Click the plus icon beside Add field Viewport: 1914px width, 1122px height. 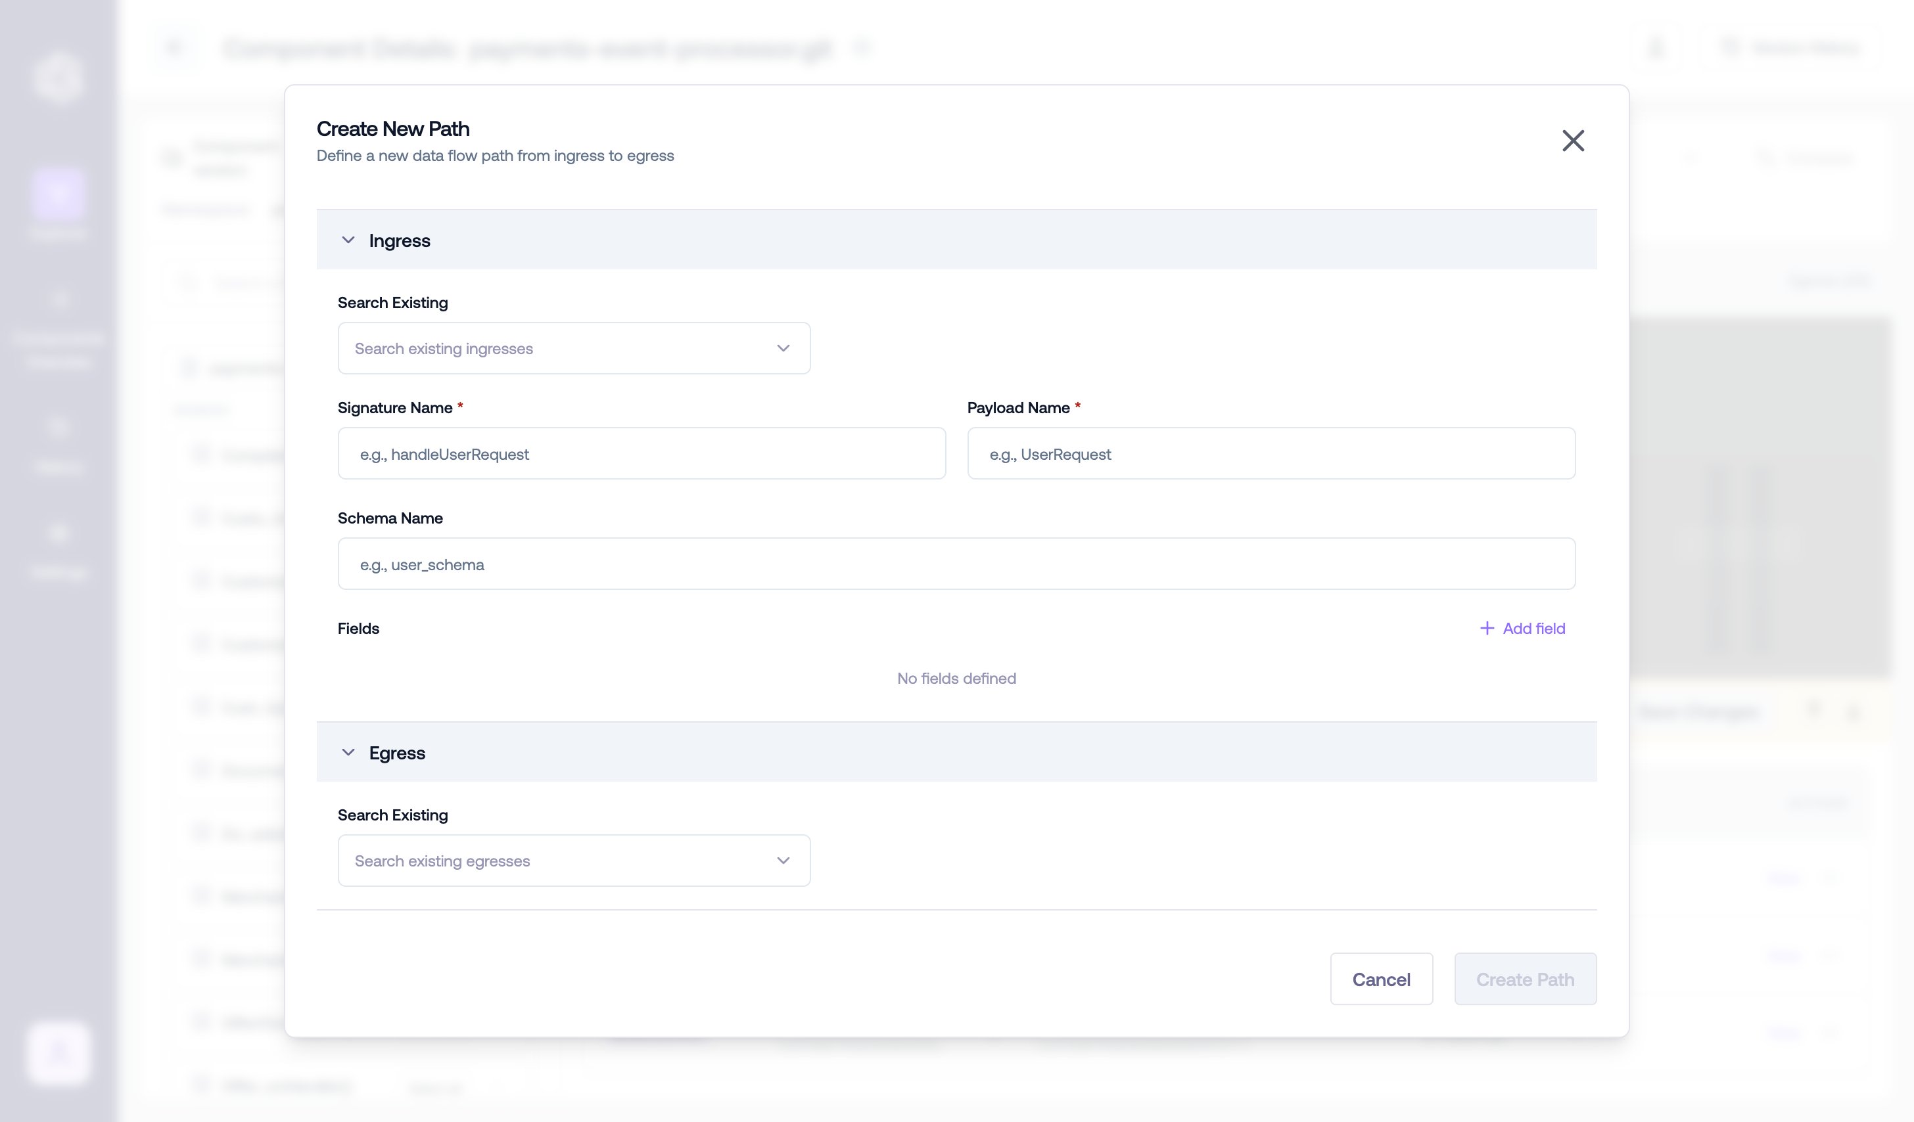coord(1486,629)
